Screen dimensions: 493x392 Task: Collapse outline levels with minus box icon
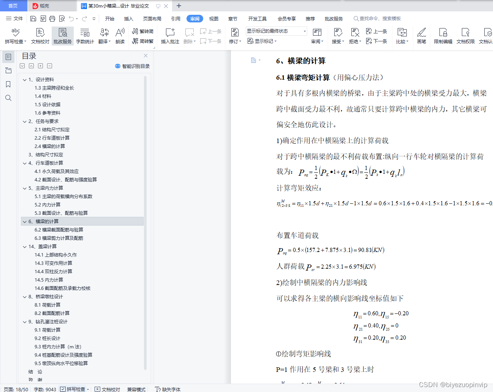coord(49,66)
